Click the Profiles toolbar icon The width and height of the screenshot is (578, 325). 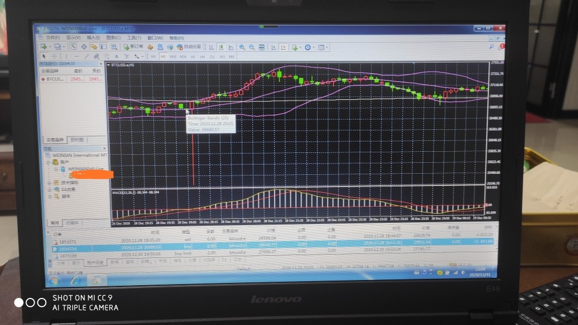point(57,47)
